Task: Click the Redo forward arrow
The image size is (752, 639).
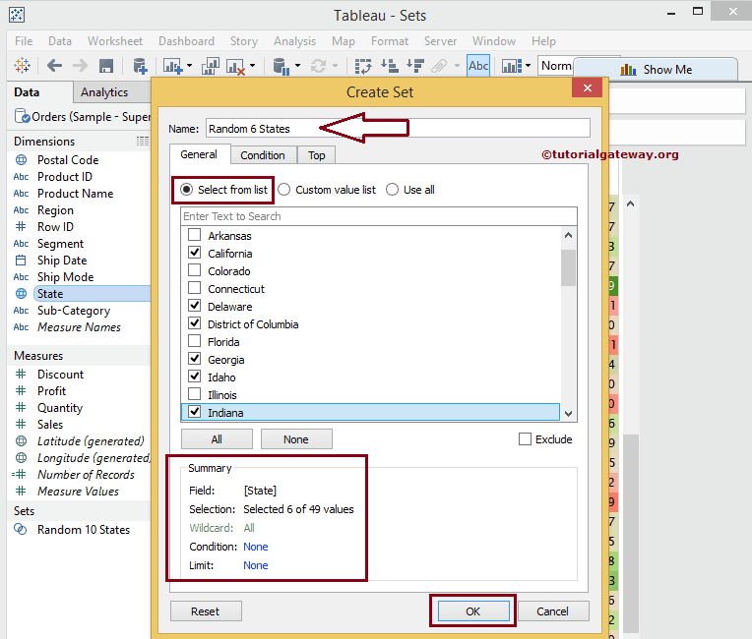Action: pyautogui.click(x=80, y=66)
